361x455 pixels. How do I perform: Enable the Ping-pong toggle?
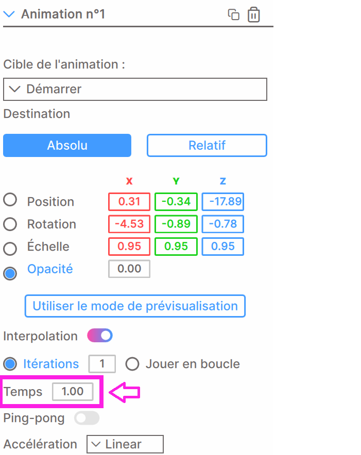(87, 418)
